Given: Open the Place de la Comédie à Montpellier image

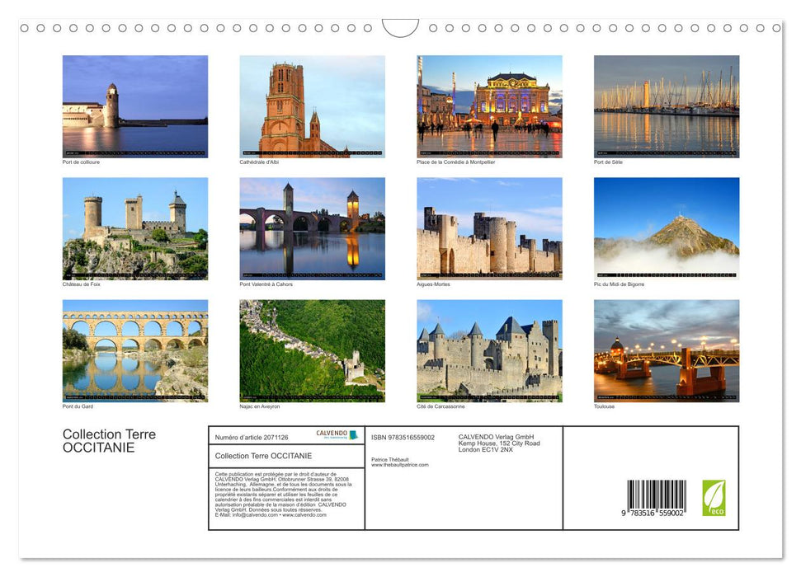Looking at the screenshot, I should click(489, 106).
